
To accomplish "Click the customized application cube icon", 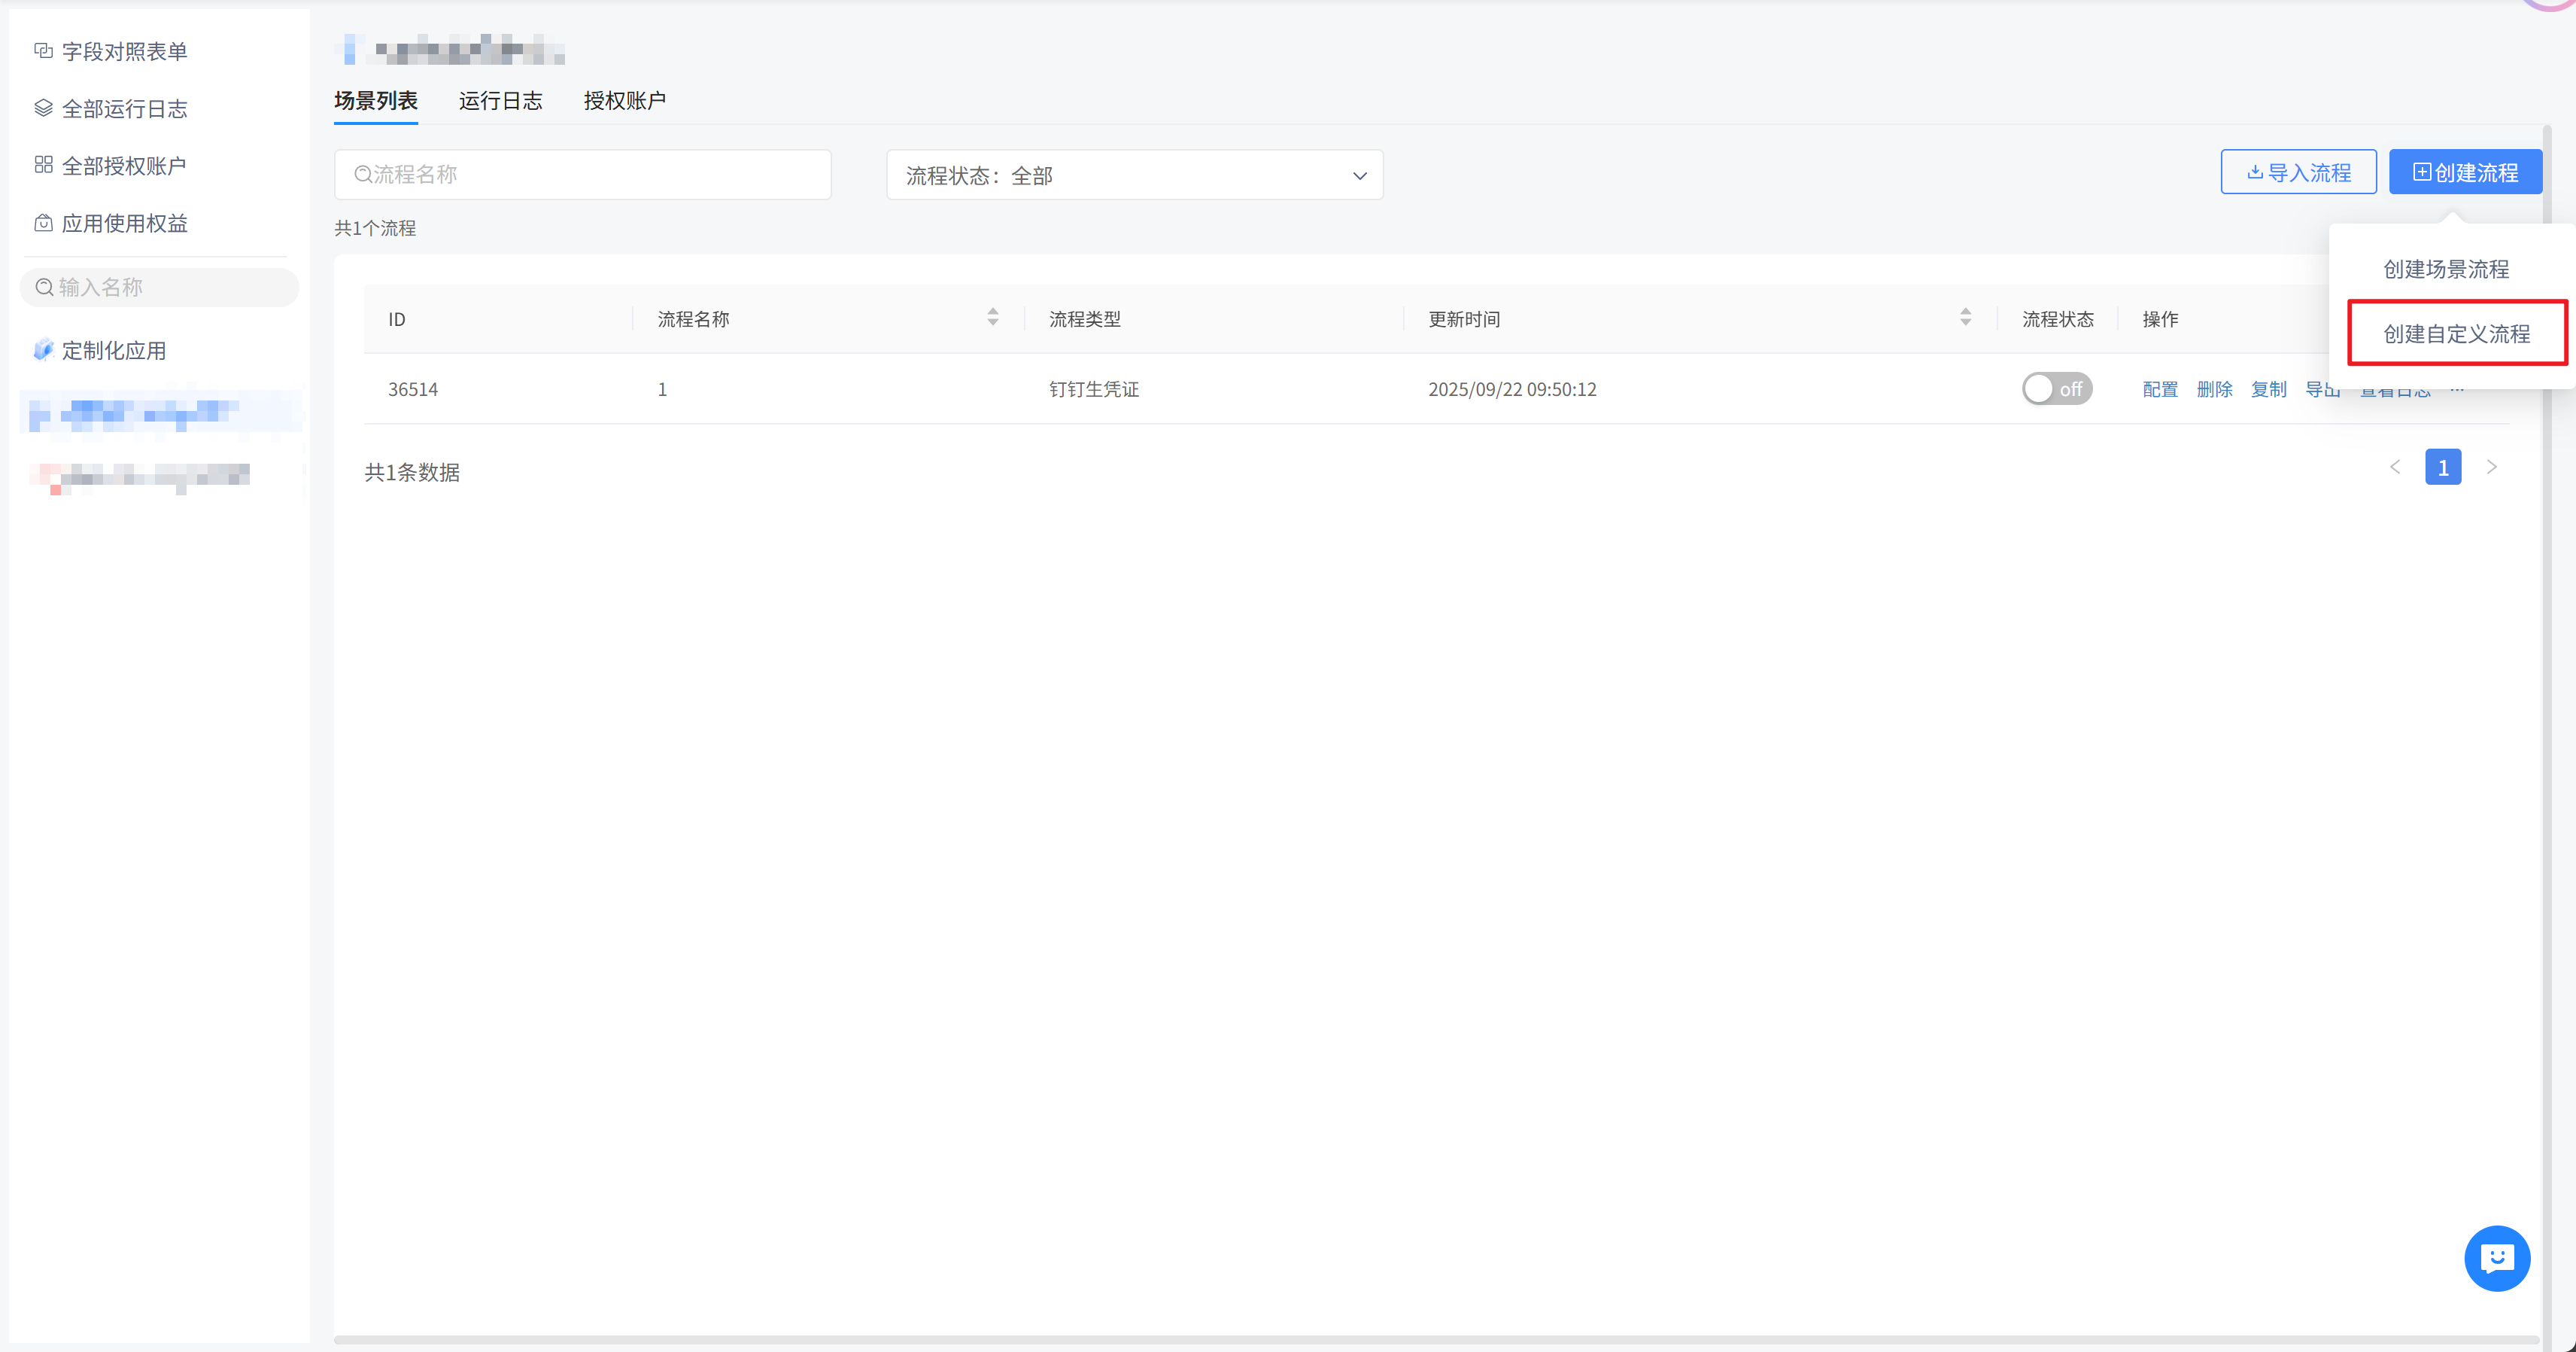I will pyautogui.click(x=43, y=350).
